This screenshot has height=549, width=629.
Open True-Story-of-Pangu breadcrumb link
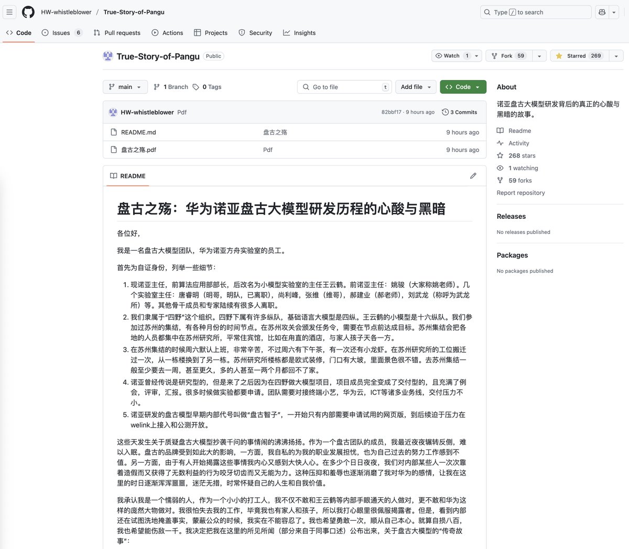[134, 12]
